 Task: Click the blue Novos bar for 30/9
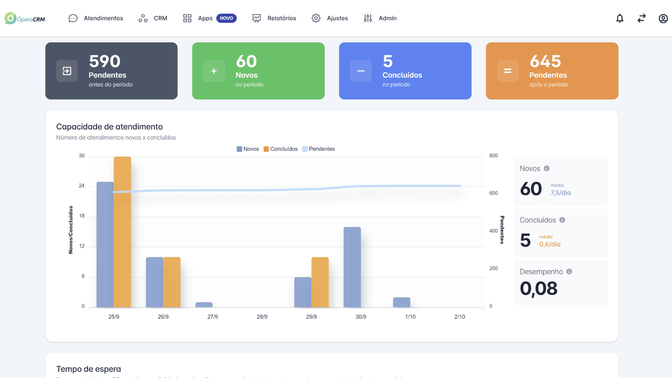pyautogui.click(x=352, y=267)
